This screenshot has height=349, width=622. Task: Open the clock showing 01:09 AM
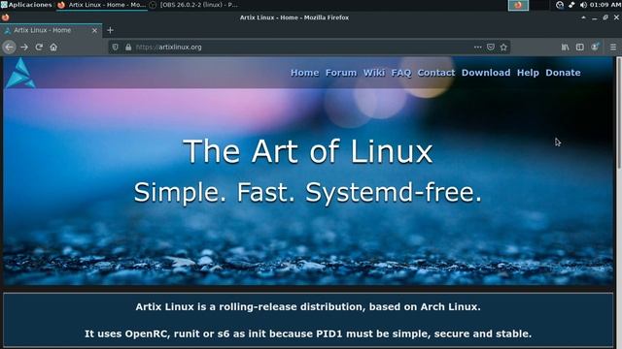(605, 5)
